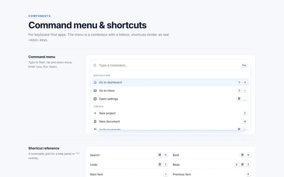Click the Z key in Undo row
The height and width of the screenshot is (177, 284).
pyautogui.click(x=166, y=165)
